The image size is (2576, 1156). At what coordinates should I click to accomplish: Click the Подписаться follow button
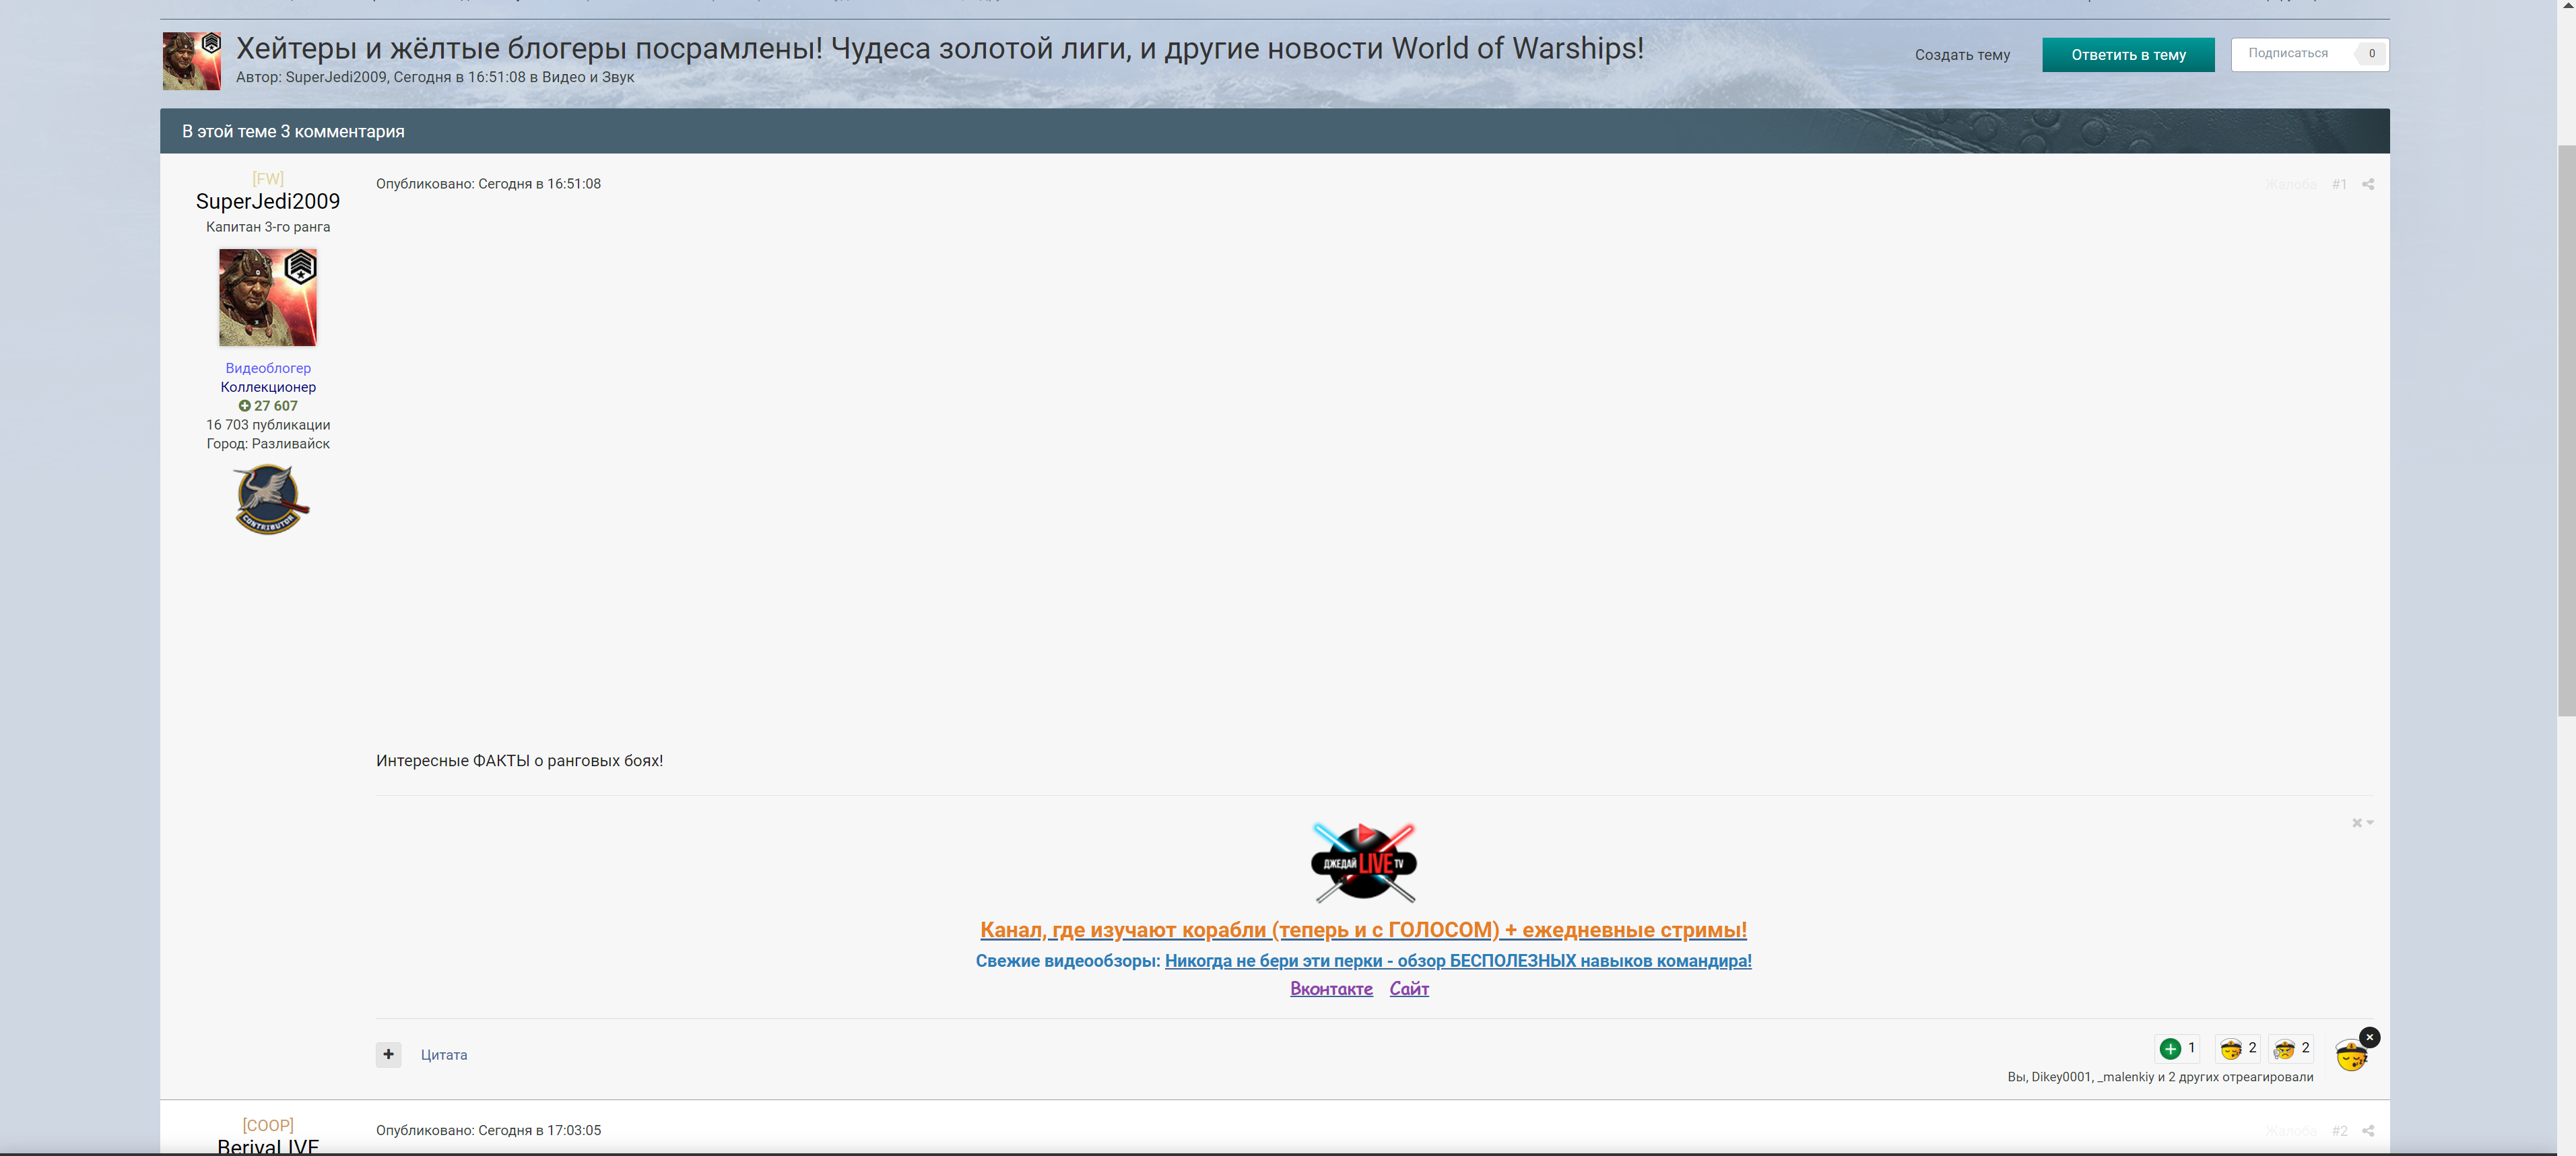tap(2288, 54)
